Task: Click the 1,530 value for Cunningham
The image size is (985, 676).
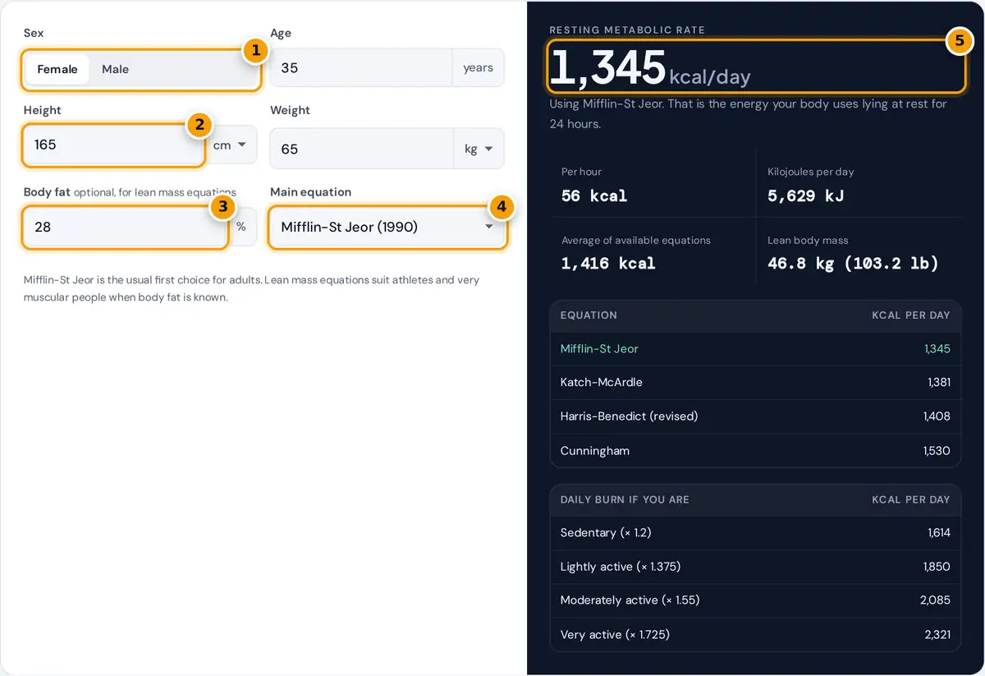Action: click(x=937, y=451)
